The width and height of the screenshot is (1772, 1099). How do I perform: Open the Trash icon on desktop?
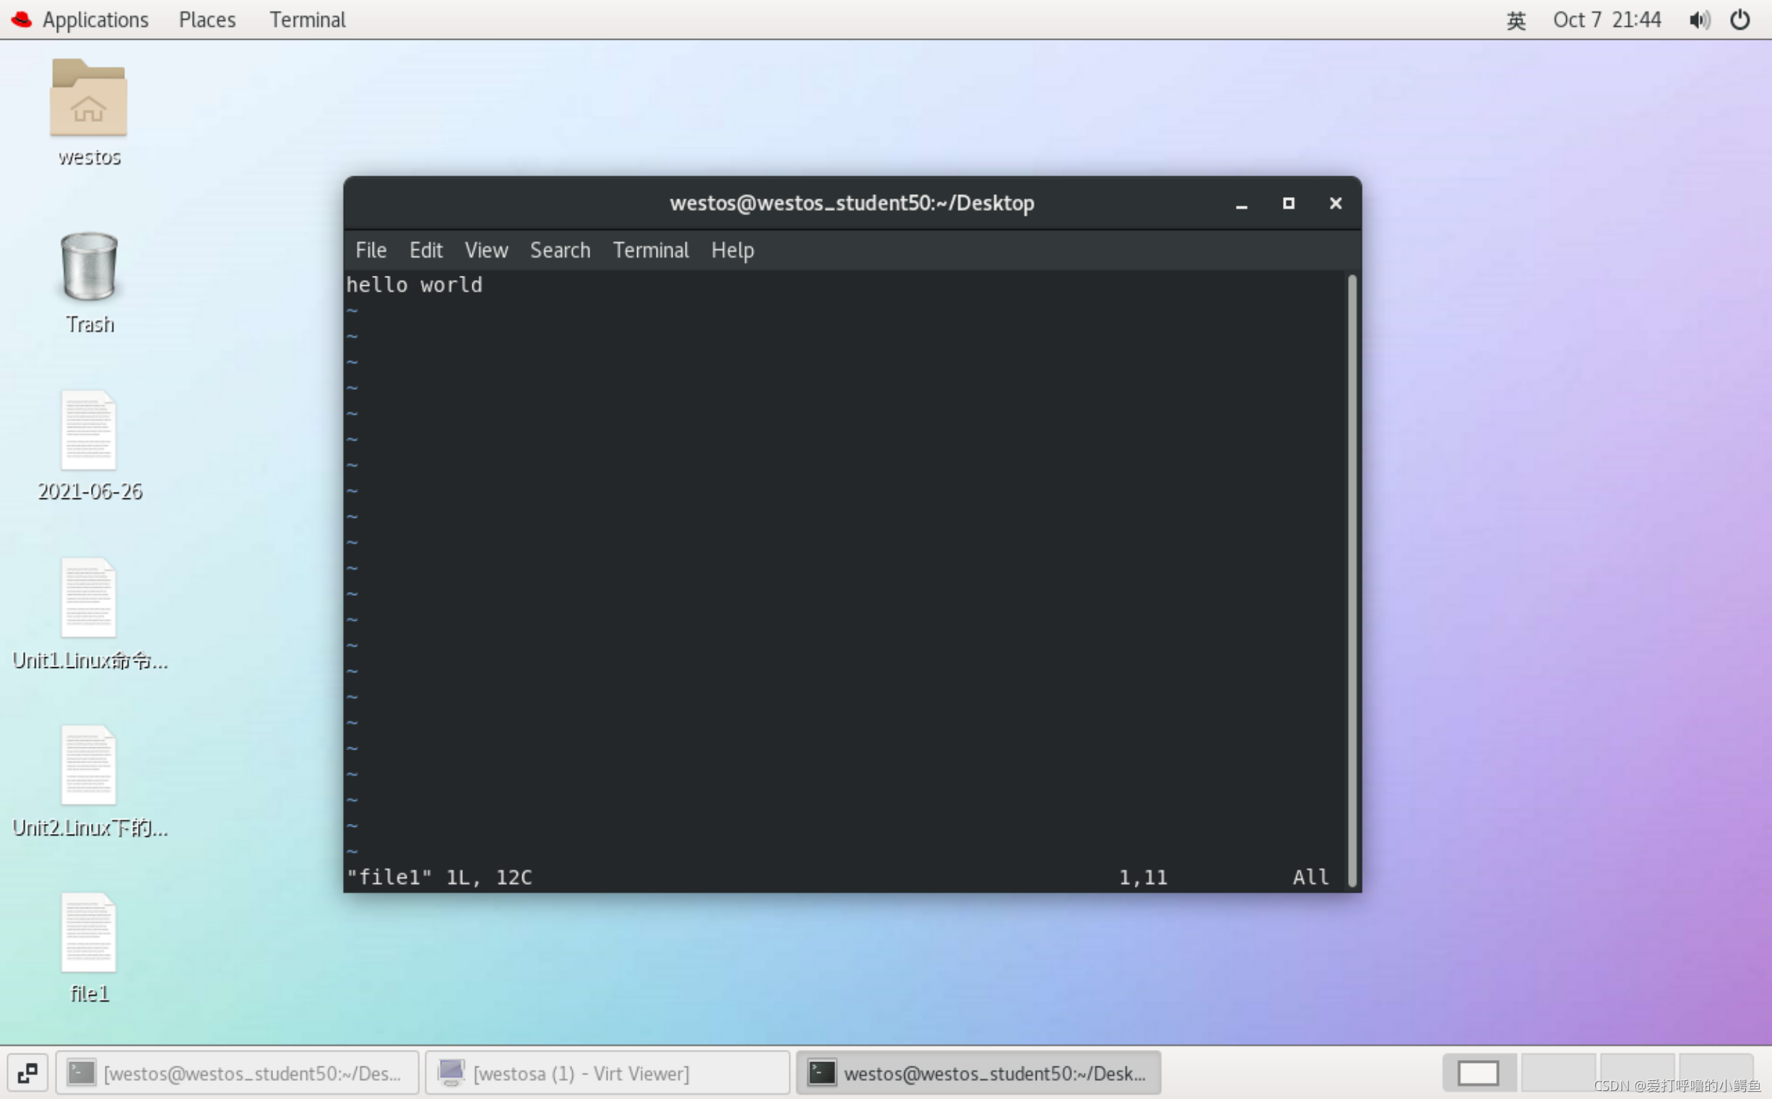click(89, 266)
